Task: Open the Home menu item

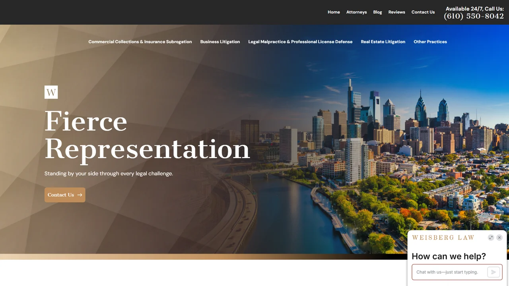Action: point(334,12)
